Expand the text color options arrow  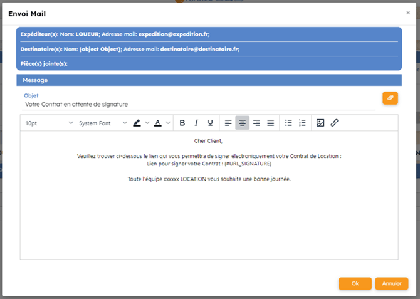click(168, 123)
